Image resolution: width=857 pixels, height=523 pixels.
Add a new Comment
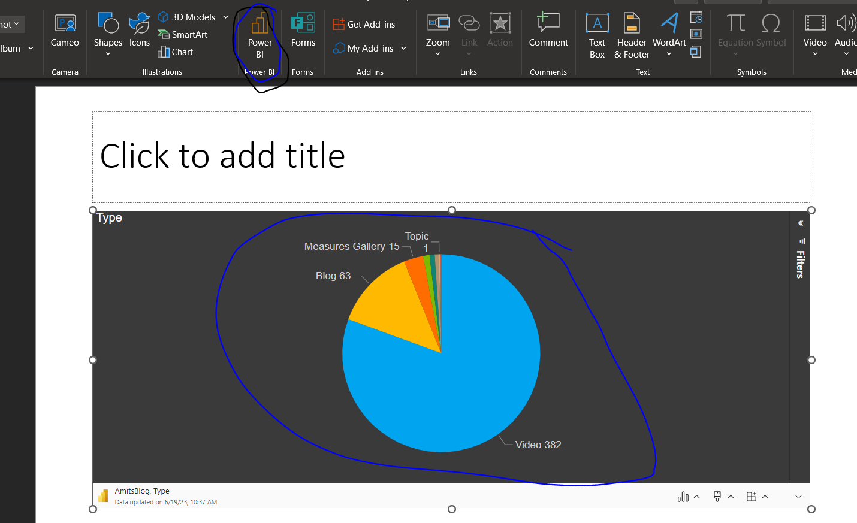click(x=548, y=31)
